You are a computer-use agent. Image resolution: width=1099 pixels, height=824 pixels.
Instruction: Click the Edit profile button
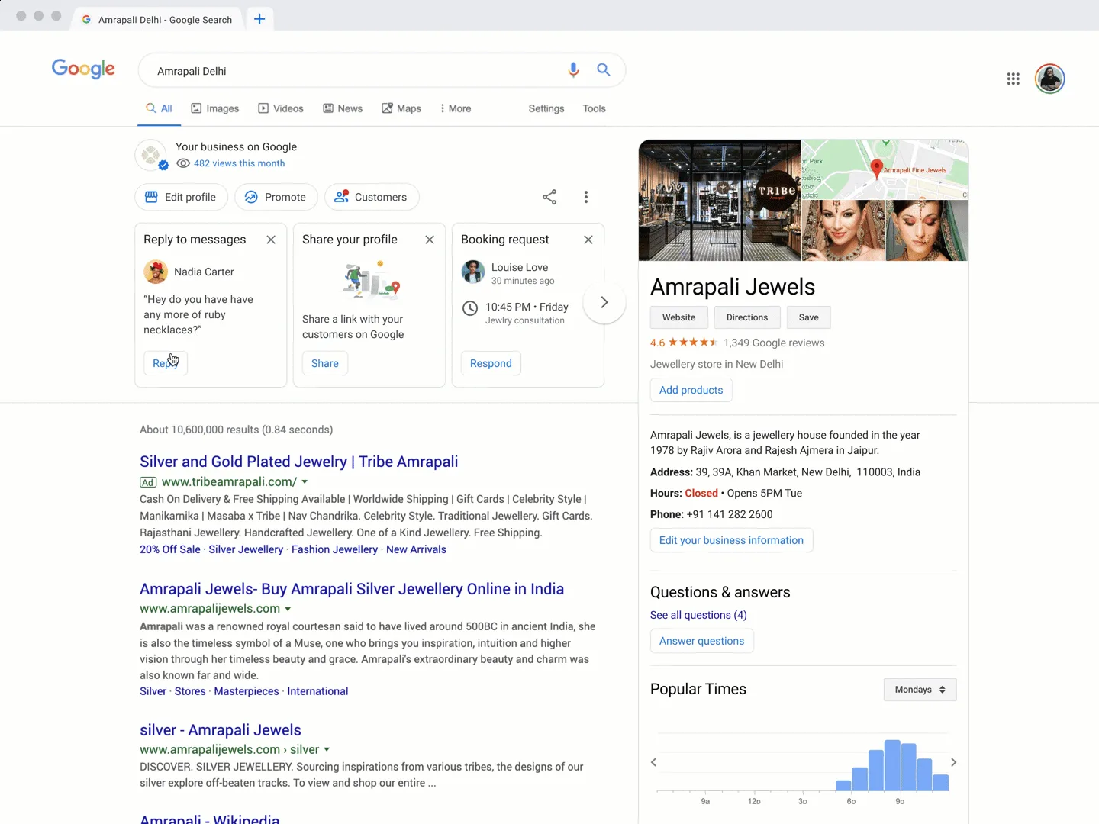[182, 197]
